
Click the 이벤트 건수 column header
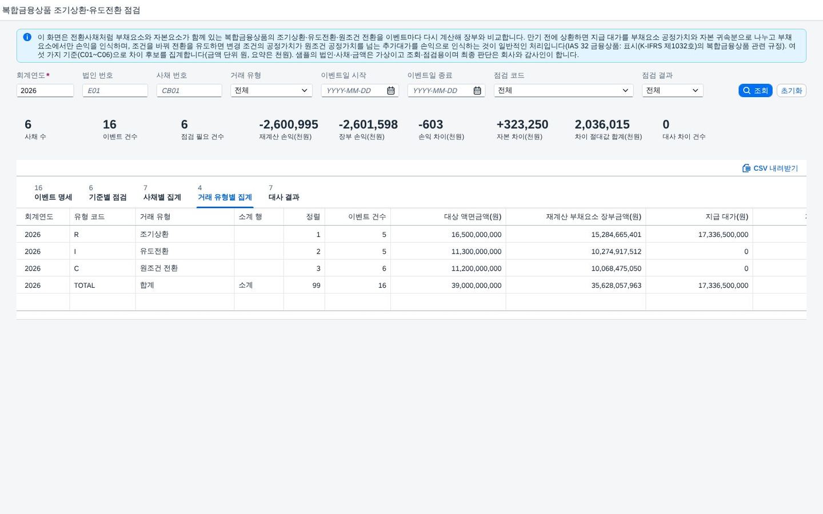358,217
